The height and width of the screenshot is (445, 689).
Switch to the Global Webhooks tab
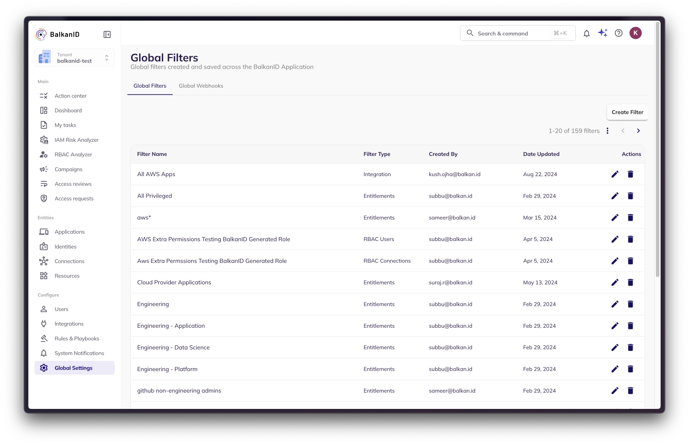(201, 86)
